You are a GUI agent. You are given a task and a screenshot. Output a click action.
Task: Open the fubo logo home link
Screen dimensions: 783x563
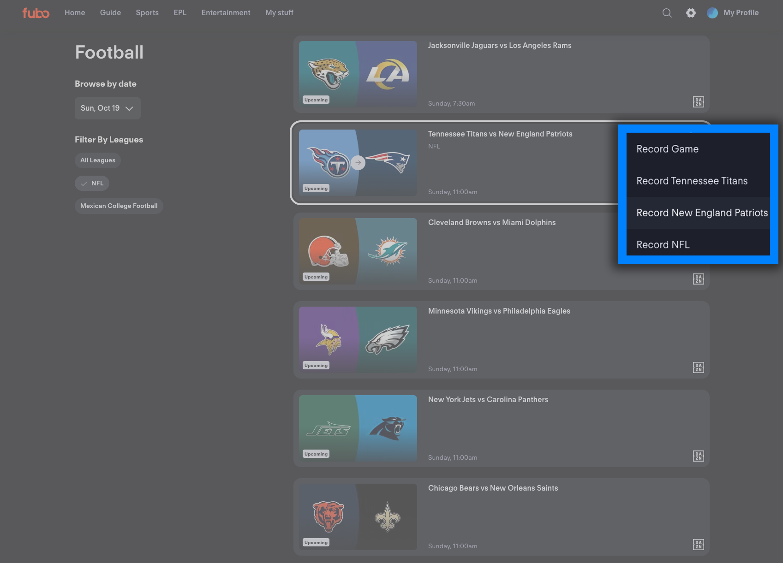point(36,13)
